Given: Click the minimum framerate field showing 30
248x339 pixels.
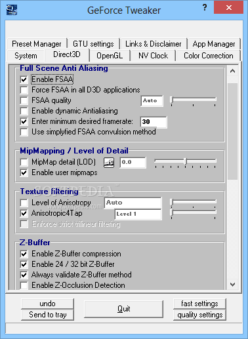Looking at the screenshot, I should [154, 122].
